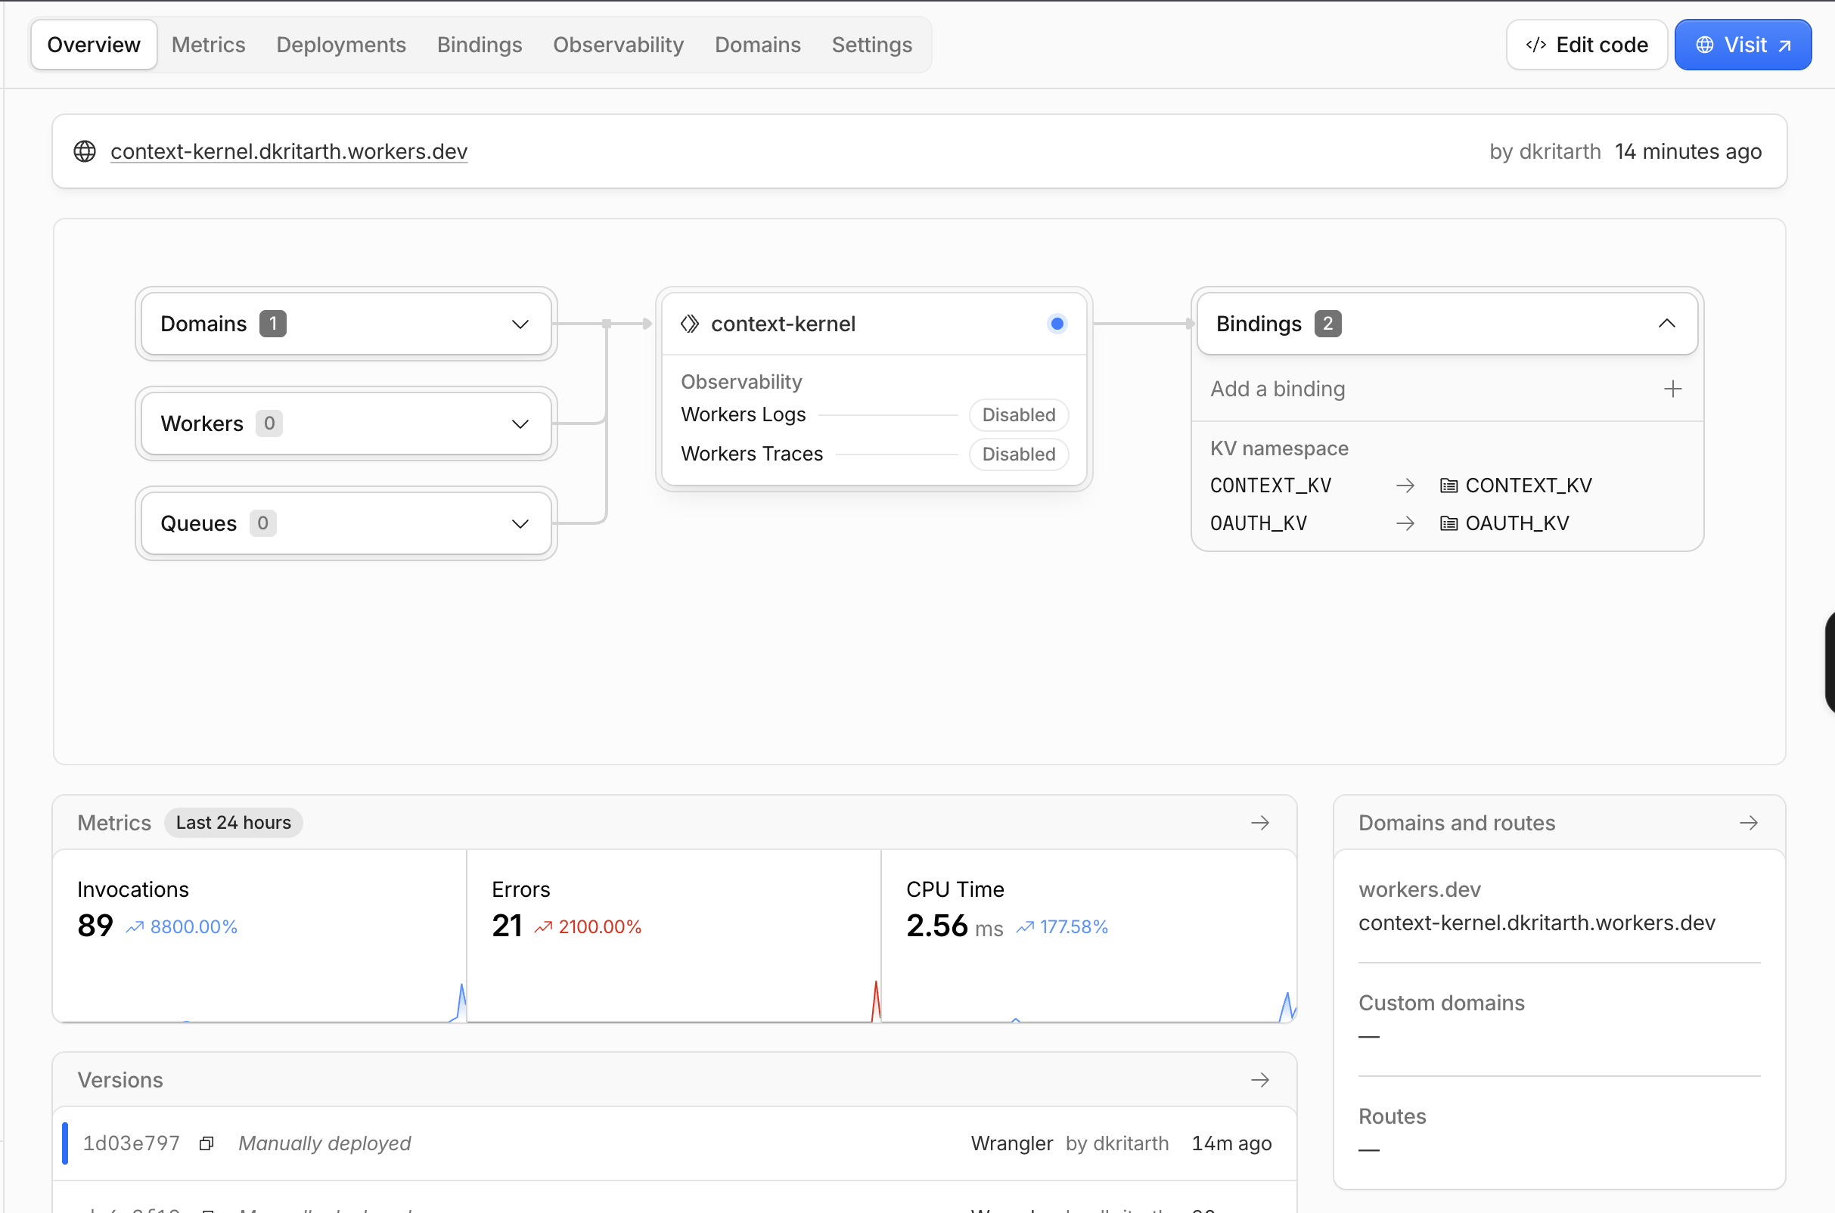Click the 14 minutes ago timestamp

(x=1688, y=151)
